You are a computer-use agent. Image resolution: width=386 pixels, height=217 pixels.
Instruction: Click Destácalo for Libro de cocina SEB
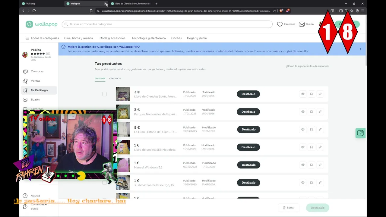pyautogui.click(x=248, y=147)
